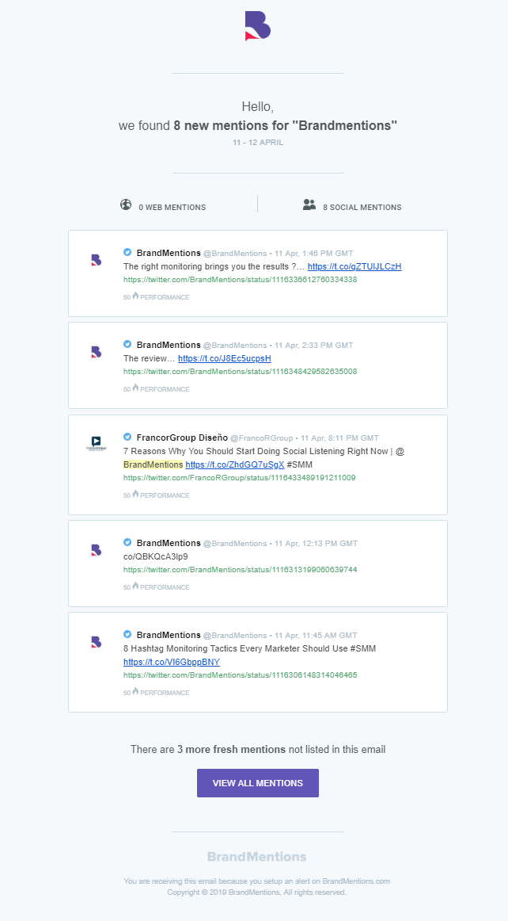Click the flame performance icon on the 11:45 AM tweet
This screenshot has height=921, width=508.
tap(135, 691)
